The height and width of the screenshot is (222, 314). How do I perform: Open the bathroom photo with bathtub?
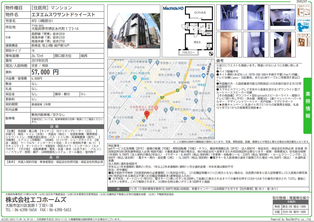tap(229, 44)
